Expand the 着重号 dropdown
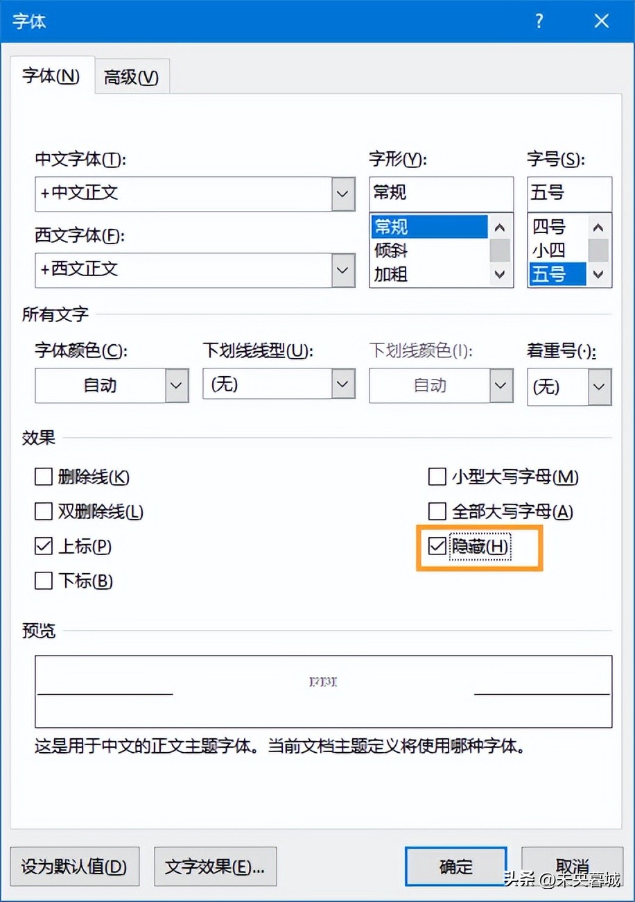 click(x=600, y=386)
